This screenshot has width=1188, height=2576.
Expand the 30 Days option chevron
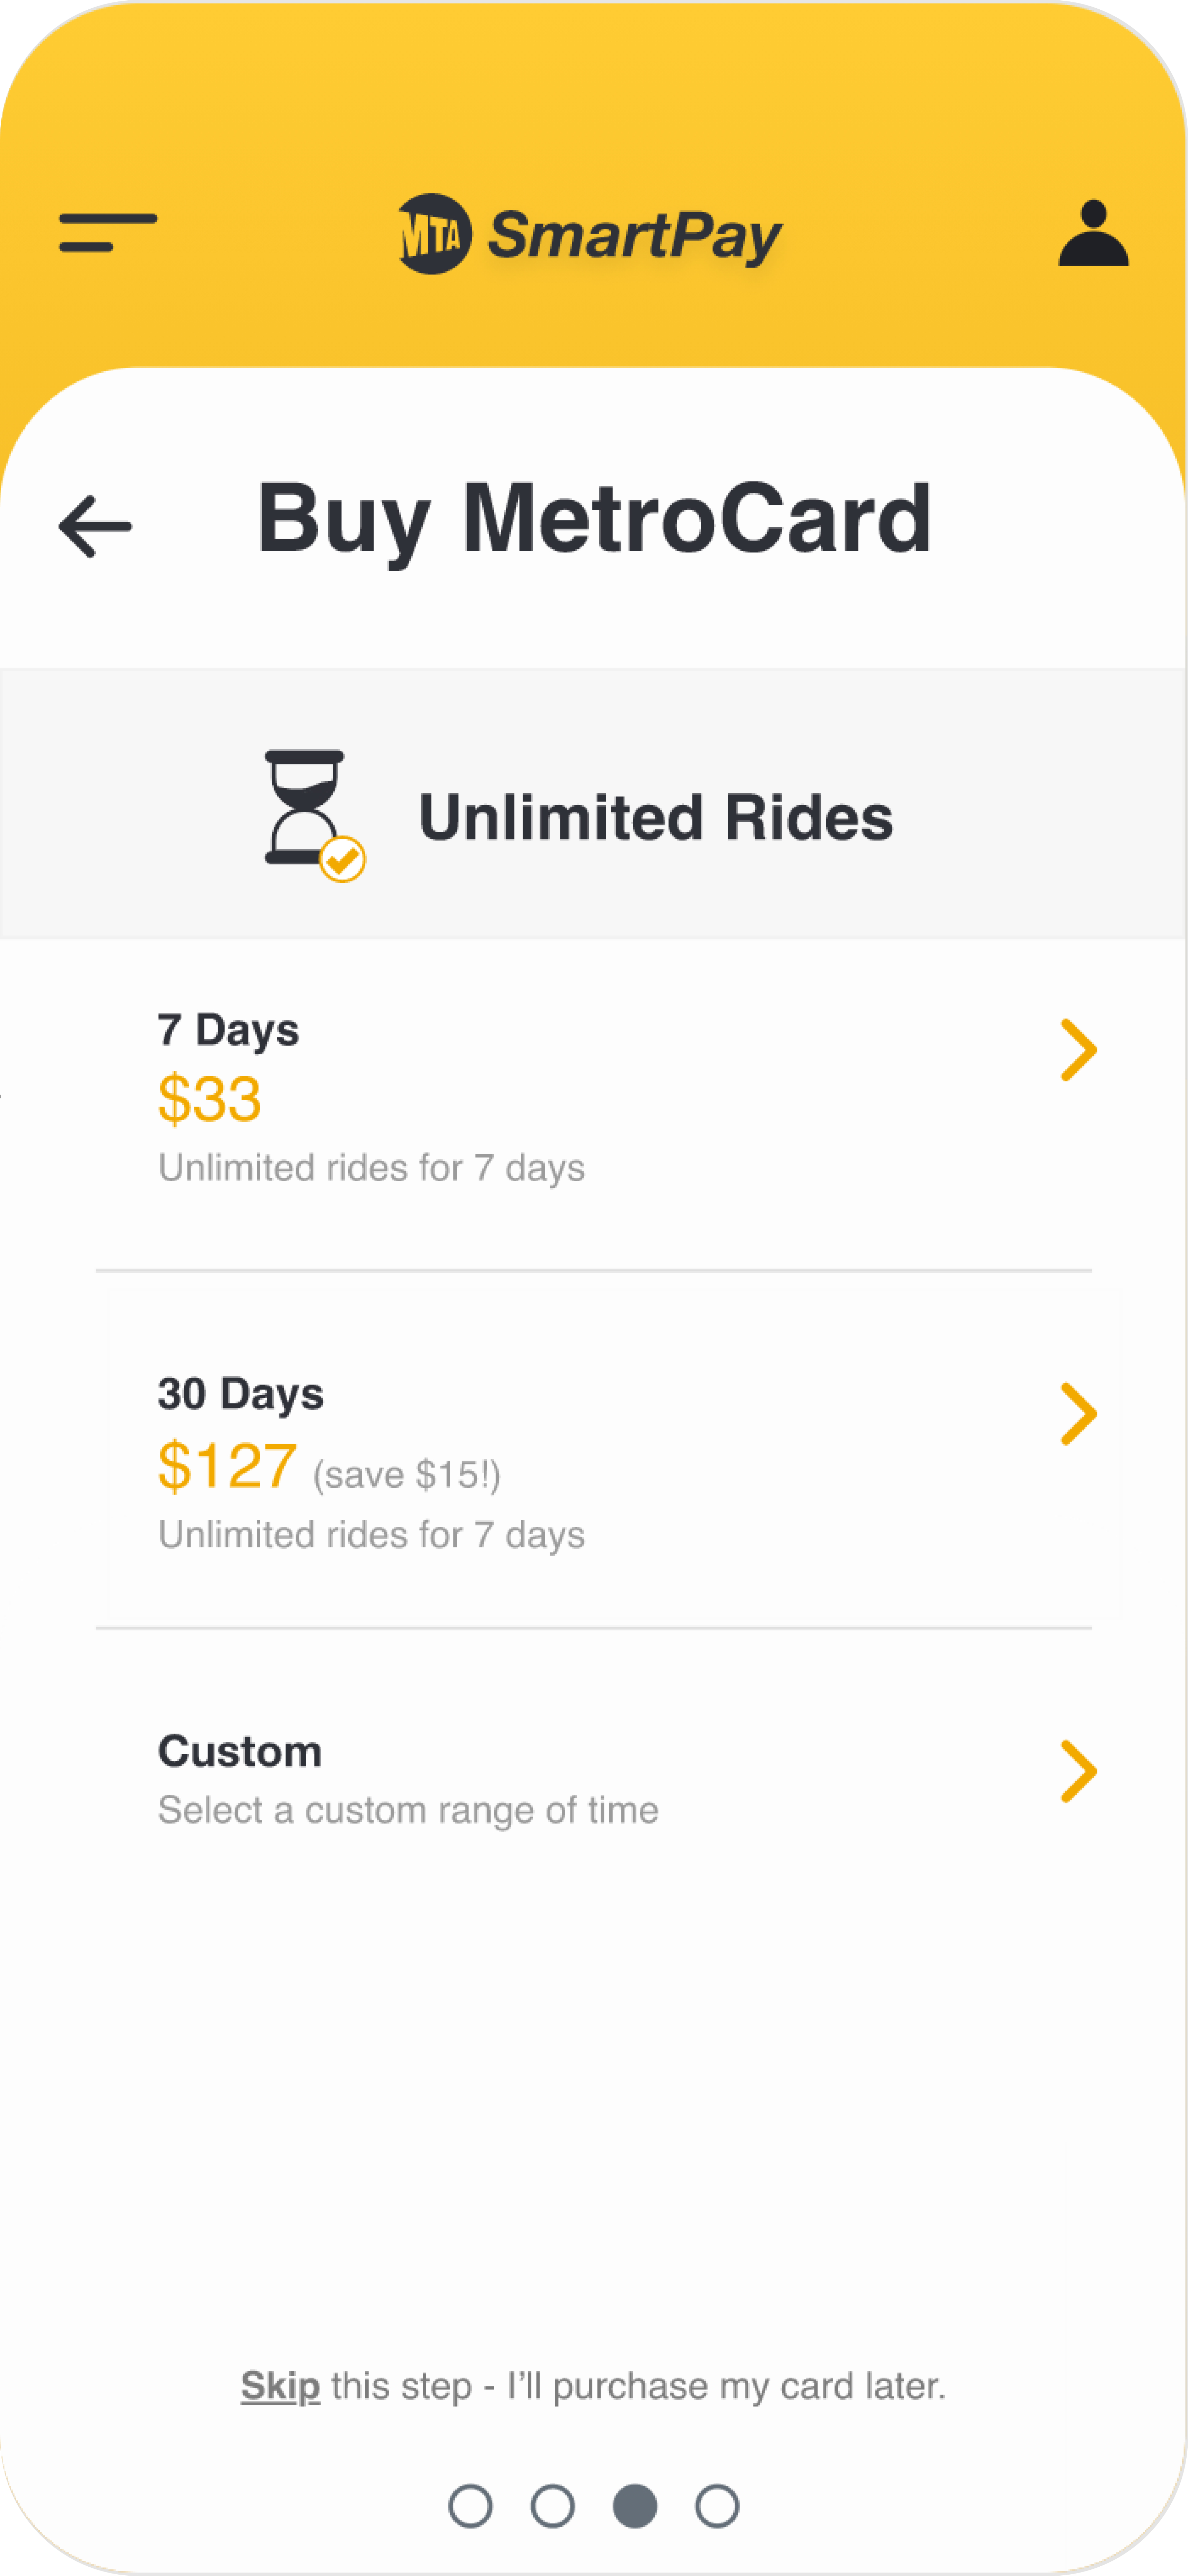click(x=1078, y=1414)
